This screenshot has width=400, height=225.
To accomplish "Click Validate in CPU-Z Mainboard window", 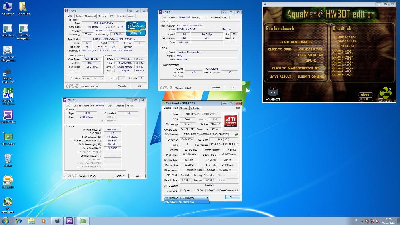I will tap(216, 88).
